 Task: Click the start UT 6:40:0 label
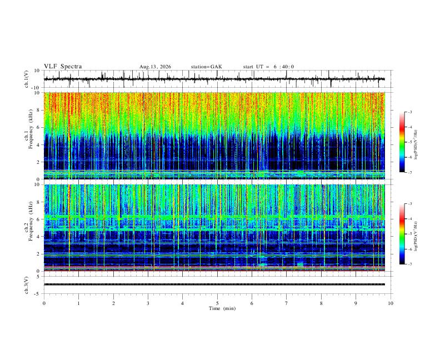coord(268,67)
